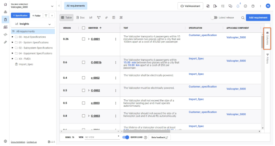
Task: Open row menu dots for C-0001b
Action: click(116, 62)
